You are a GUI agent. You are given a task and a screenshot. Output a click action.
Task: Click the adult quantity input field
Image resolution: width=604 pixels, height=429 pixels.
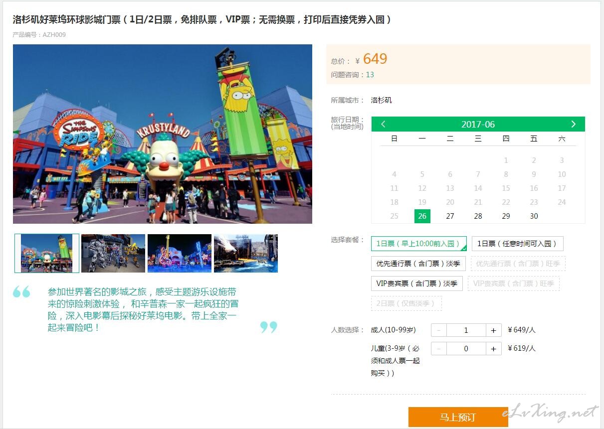[466, 330]
